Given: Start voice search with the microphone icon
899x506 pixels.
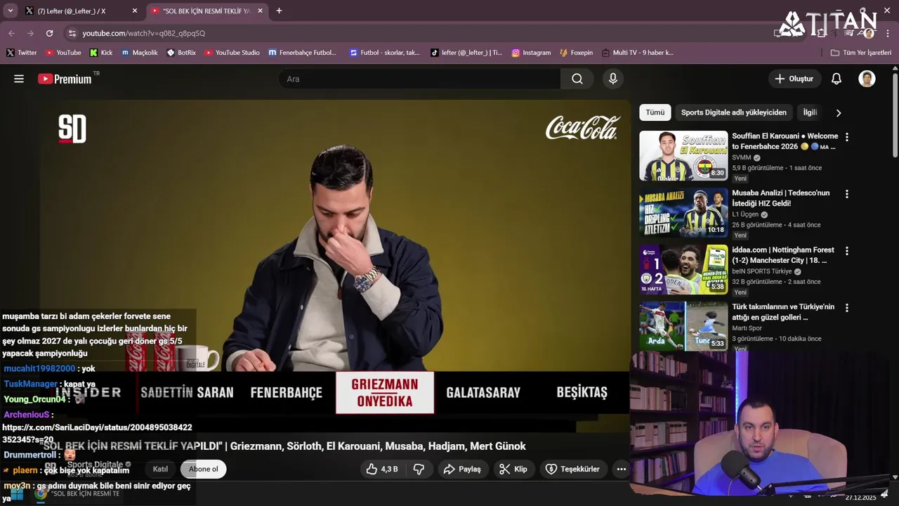Looking at the screenshot, I should [613, 79].
